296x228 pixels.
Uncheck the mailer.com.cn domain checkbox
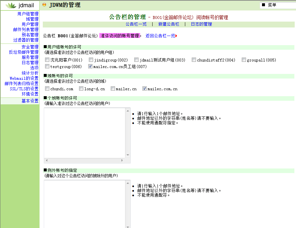coord(144,89)
